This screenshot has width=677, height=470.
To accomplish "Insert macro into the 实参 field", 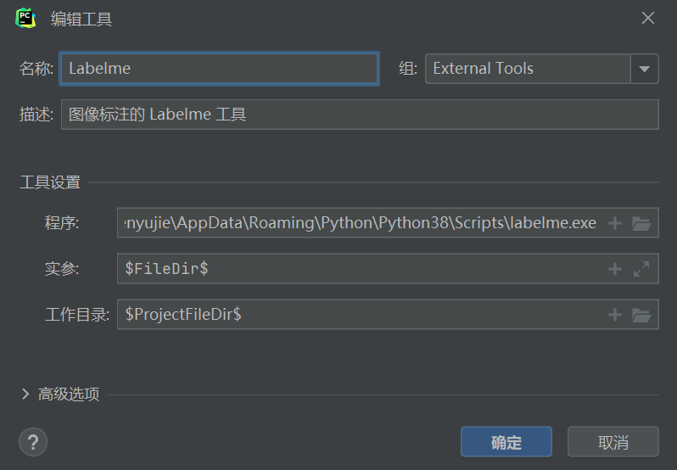I will [615, 269].
